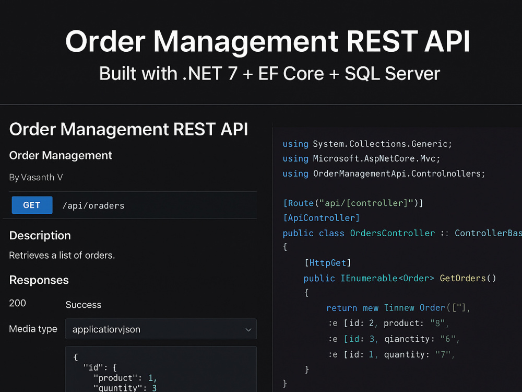Image resolution: width=522 pixels, height=392 pixels.
Task: Click the Media type label
Action: (33, 329)
